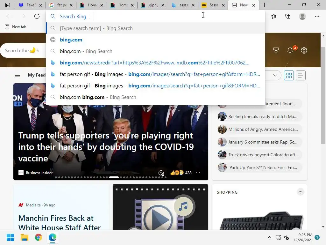Click the Forward navigation arrow
This screenshot has height=245, width=326.
coord(23,16)
